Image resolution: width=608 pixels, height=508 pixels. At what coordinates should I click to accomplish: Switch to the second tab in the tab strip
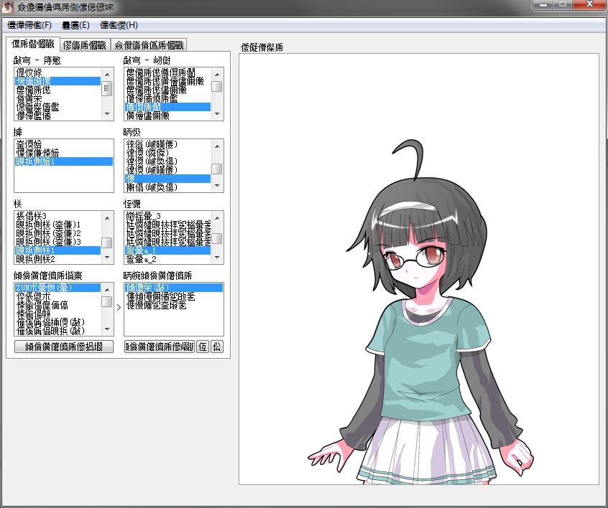84,44
